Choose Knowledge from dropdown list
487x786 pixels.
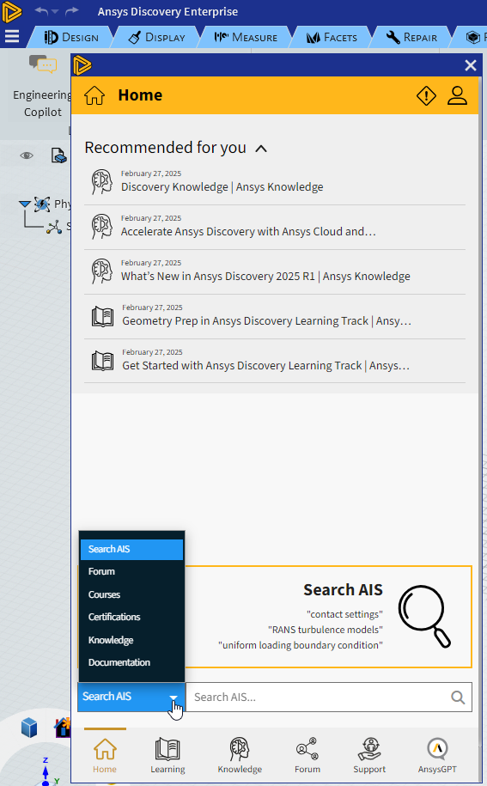[x=131, y=640]
